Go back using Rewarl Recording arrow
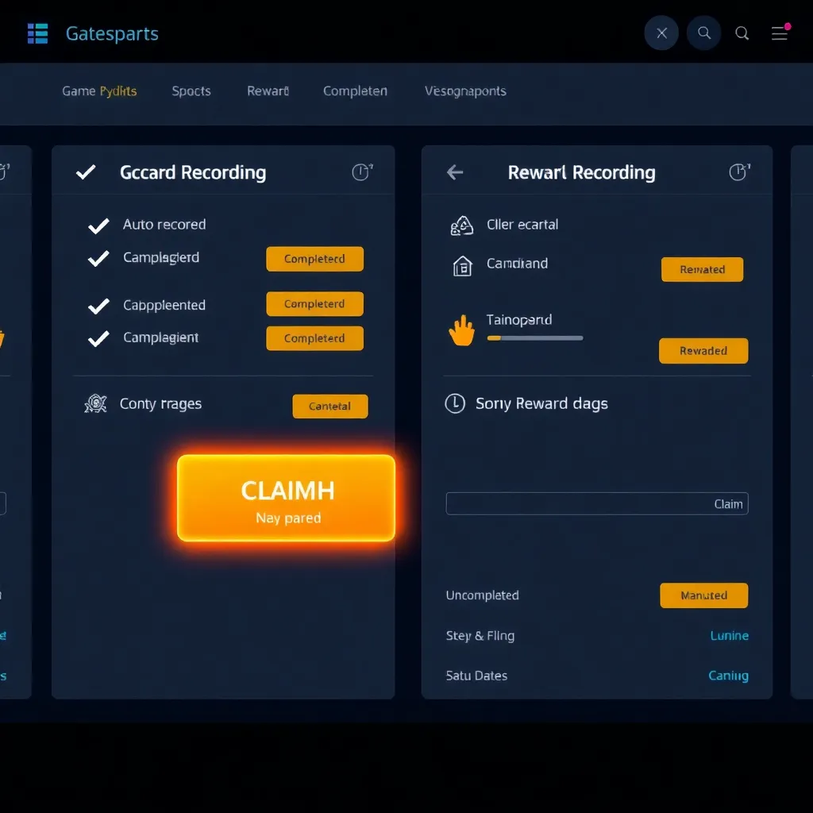Viewport: 813px width, 813px height. click(x=455, y=172)
